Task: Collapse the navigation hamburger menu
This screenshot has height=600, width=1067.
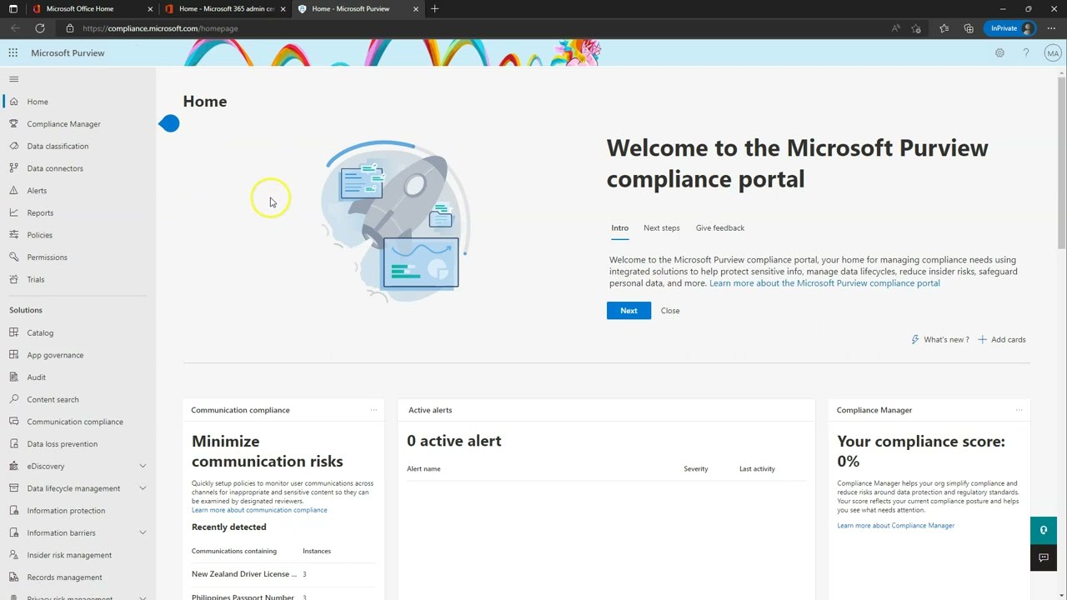Action: 13,79
